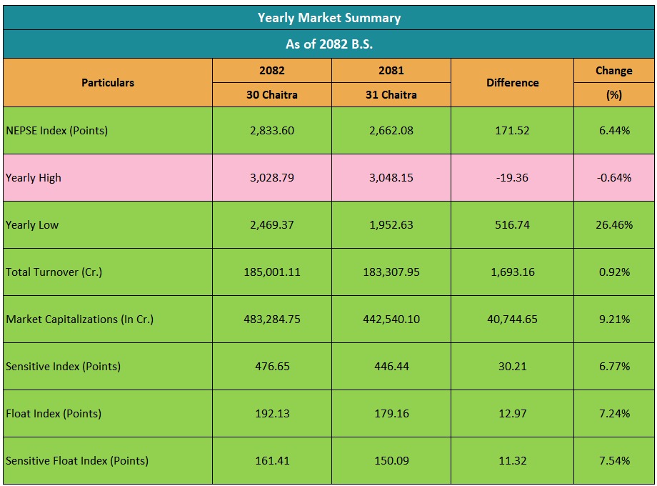Select the Yearly Low change 26.46%

[613, 225]
